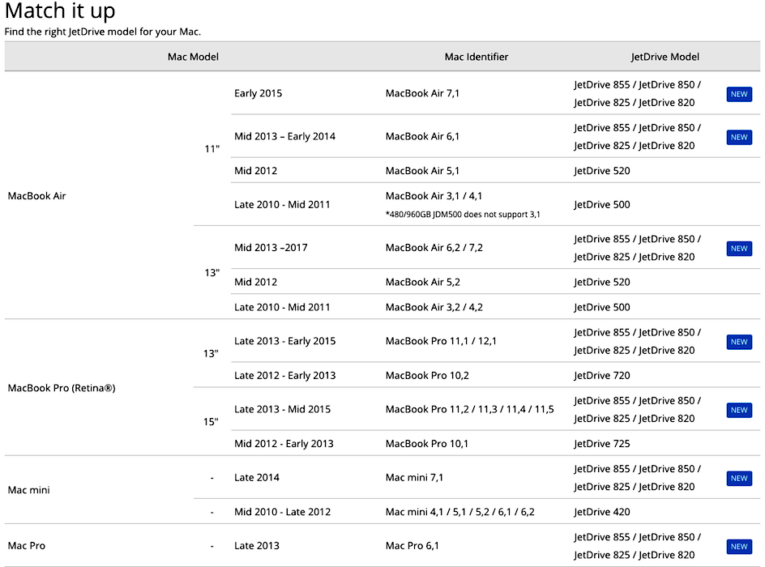The image size is (765, 567).
Task: Click the JetDrive Model column header
Action: [665, 57]
